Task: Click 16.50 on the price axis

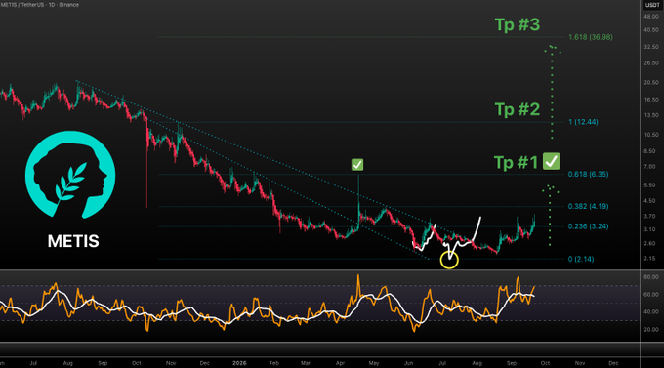Action: 651,100
